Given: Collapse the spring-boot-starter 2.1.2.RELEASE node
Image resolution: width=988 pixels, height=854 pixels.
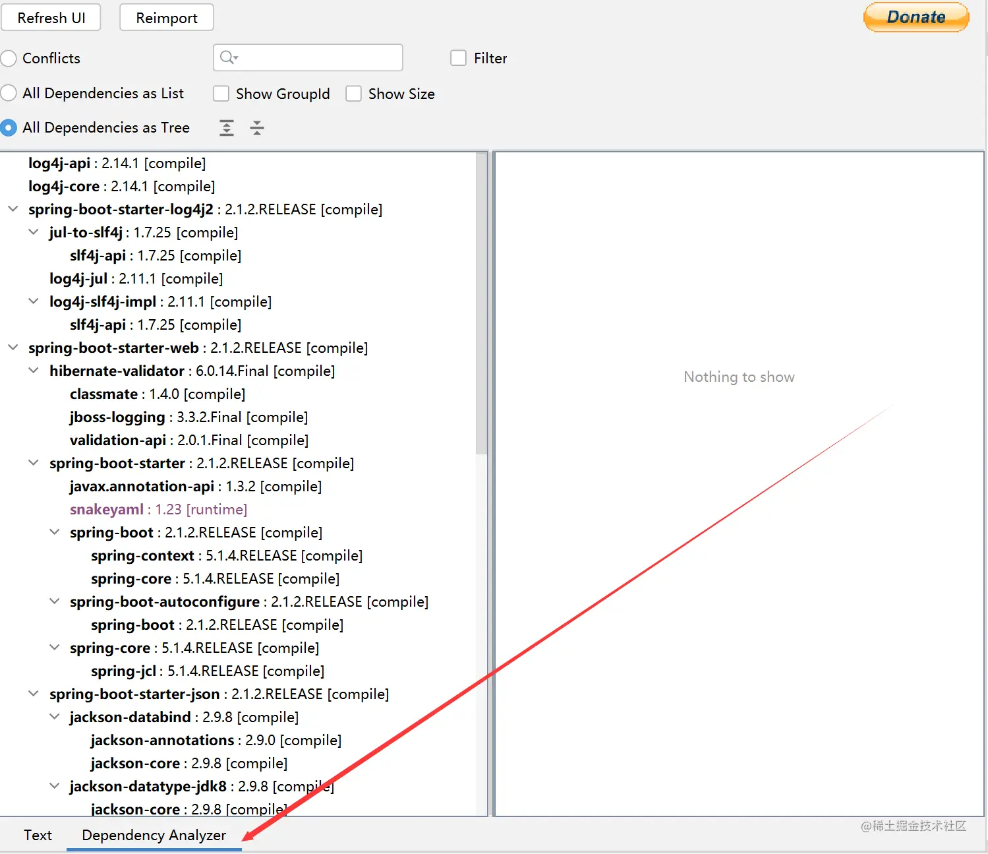Looking at the screenshot, I should [34, 463].
